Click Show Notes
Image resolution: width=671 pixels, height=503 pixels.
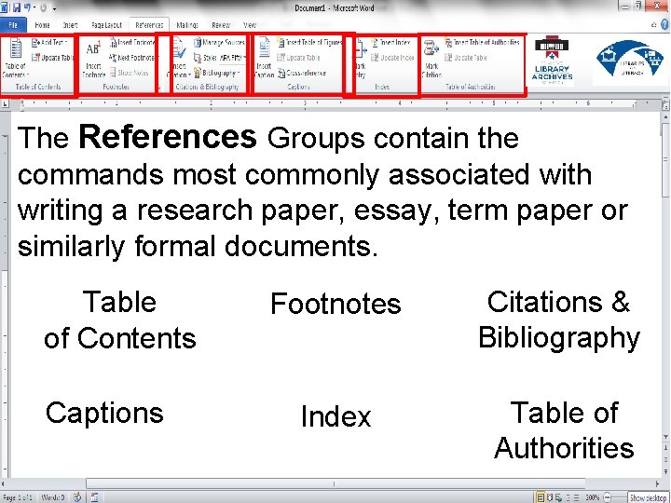click(129, 73)
